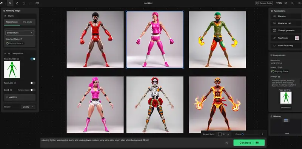Turn off the Pose Control switch
Viewport: 302px width, 149px height.
click(x=33, y=59)
